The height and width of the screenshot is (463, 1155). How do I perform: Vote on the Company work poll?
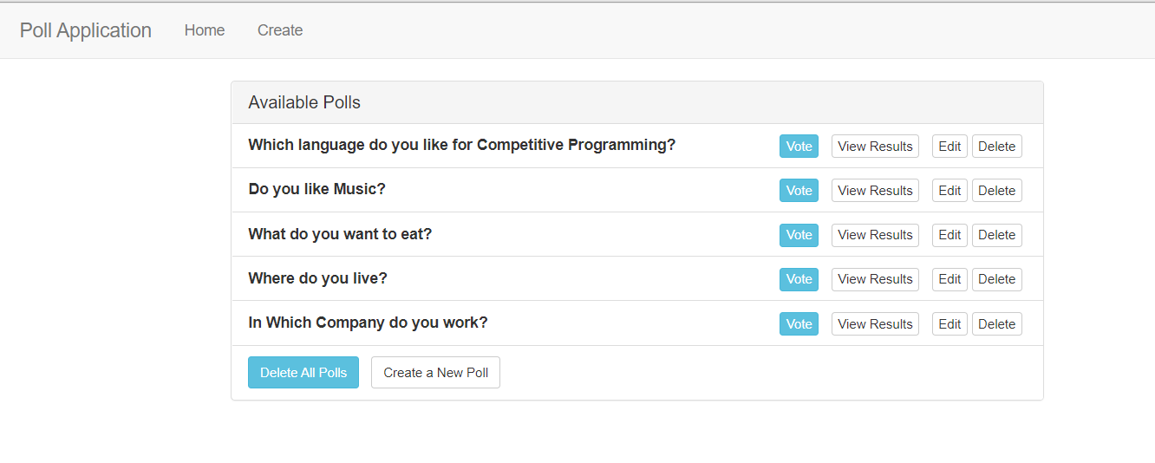(799, 324)
